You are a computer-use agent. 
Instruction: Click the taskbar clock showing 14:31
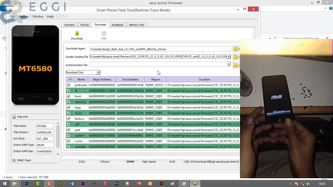[322, 184]
